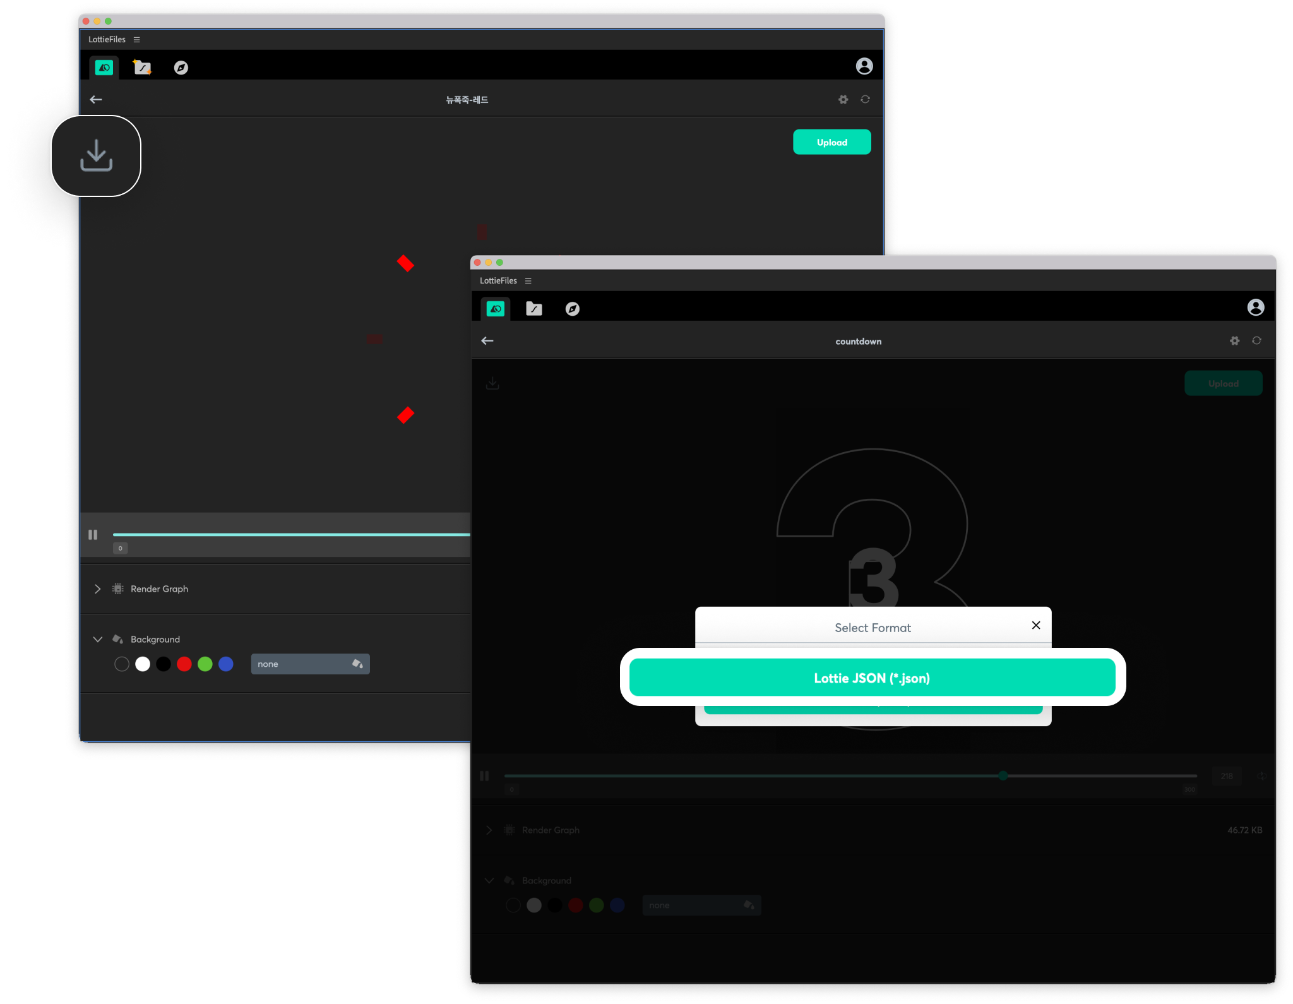Go back from the countdown screen
The width and height of the screenshot is (1293, 1004).
click(x=487, y=341)
